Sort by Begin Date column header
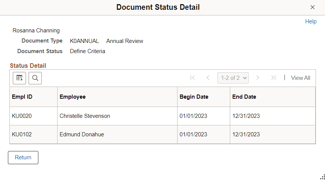Screen dimensions: 325x180 click(x=194, y=97)
